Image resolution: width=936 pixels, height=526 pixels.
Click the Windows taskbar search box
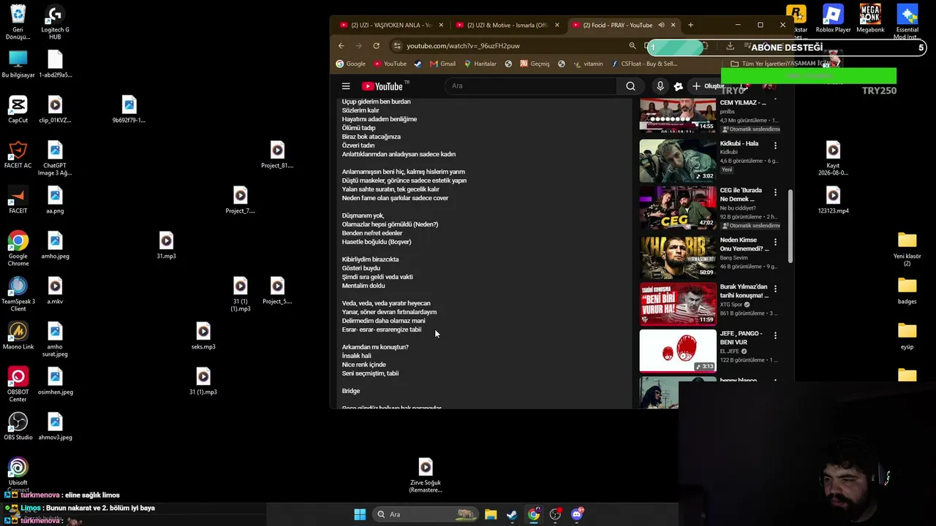[424, 514]
